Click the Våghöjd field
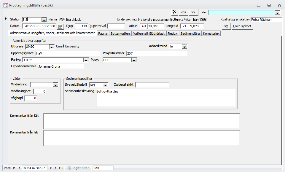The width and height of the screenshot is (285, 172). click(x=31, y=98)
